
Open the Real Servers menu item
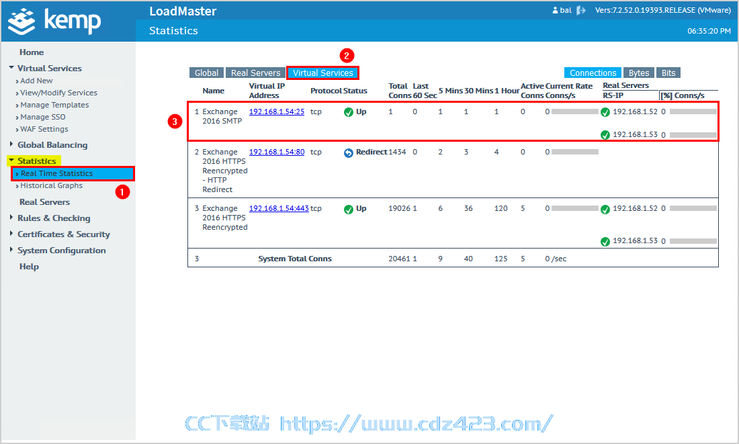44,202
